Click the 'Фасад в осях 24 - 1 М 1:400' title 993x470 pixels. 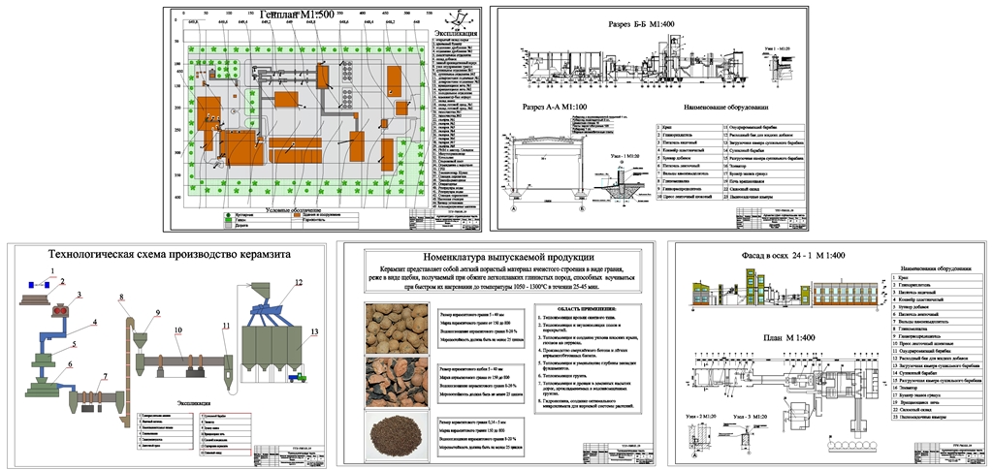point(791,256)
